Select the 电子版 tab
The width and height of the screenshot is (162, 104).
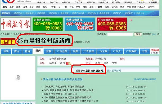click(103, 51)
